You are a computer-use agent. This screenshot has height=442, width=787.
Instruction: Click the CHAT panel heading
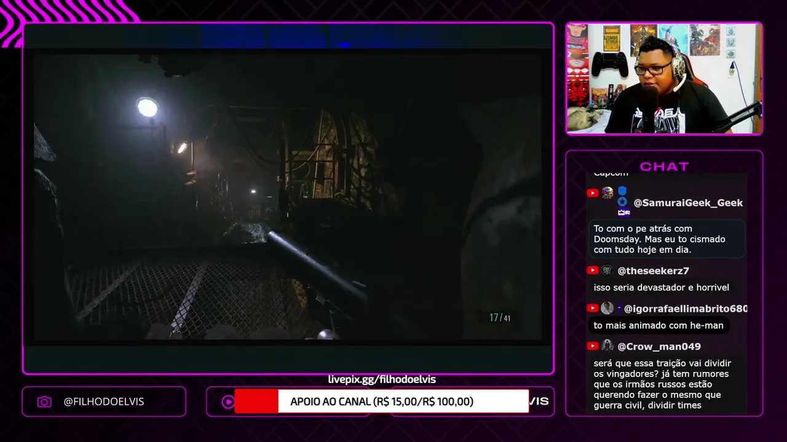[664, 166]
